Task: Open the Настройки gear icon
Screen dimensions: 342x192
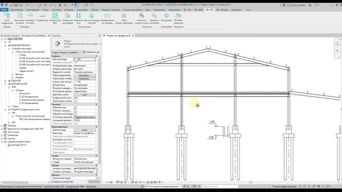Action: [x=166, y=15]
